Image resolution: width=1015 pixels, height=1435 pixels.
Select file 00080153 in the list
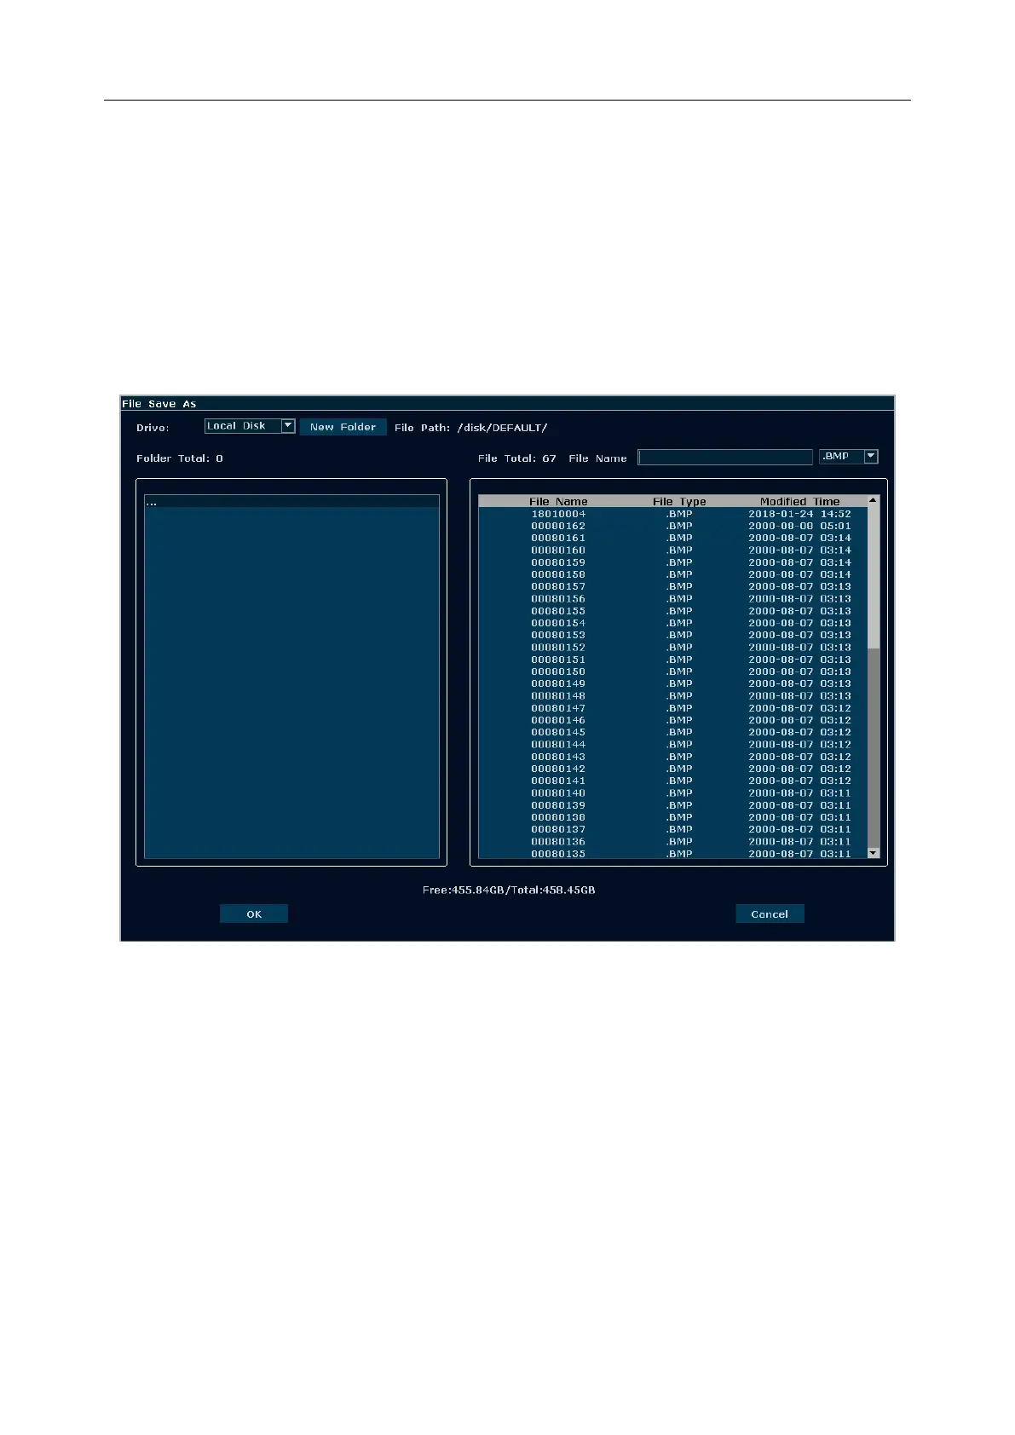pyautogui.click(x=672, y=635)
